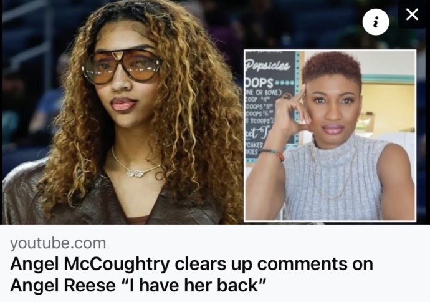Screen dimensions: 430x302
Task: Select the words "Angel Reese" in headline
Action: pyautogui.click(x=63, y=285)
